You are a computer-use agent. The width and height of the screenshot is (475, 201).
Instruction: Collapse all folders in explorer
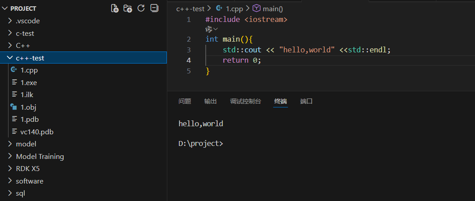tap(154, 8)
